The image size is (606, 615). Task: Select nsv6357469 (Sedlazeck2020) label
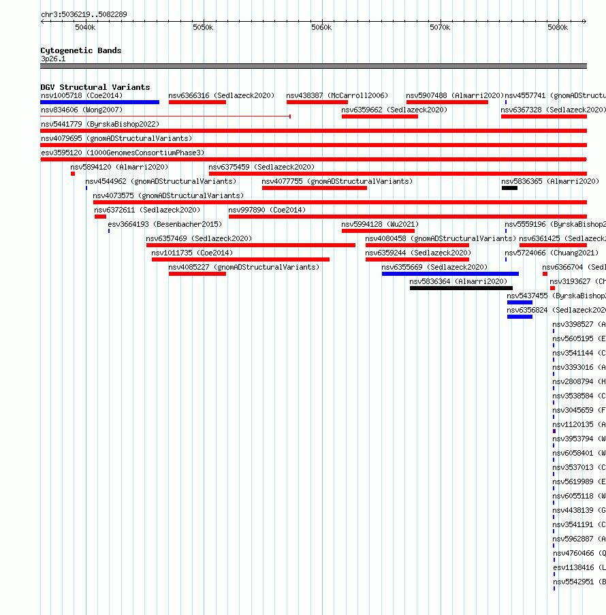(x=199, y=238)
